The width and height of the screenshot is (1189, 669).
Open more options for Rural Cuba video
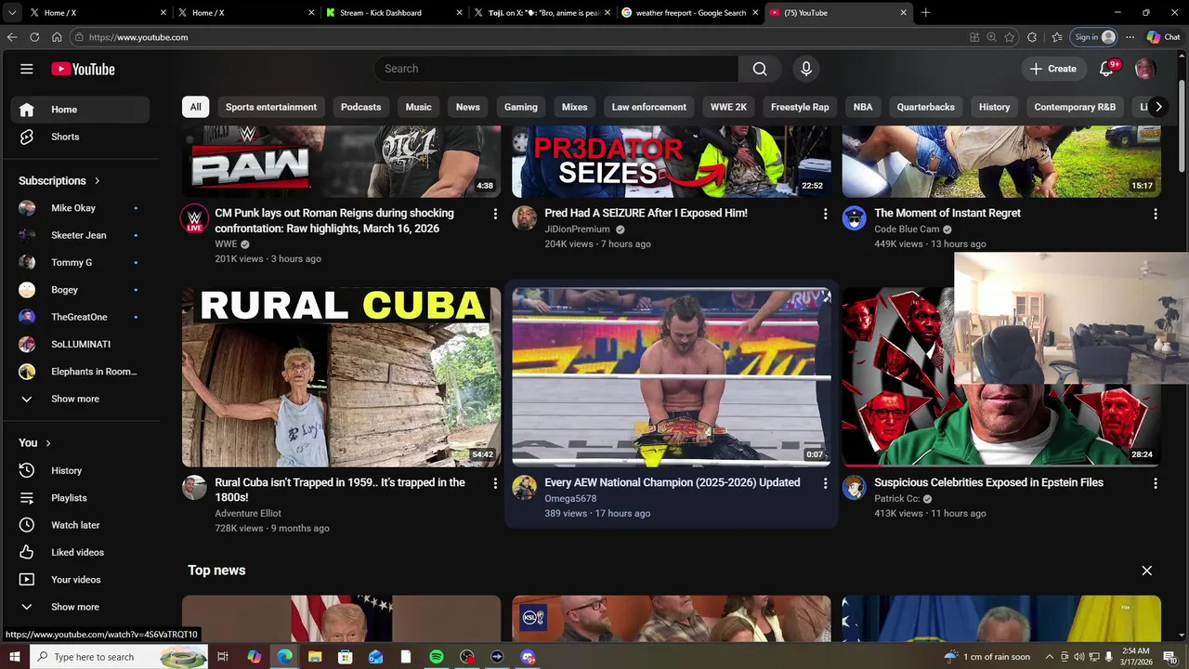[495, 483]
